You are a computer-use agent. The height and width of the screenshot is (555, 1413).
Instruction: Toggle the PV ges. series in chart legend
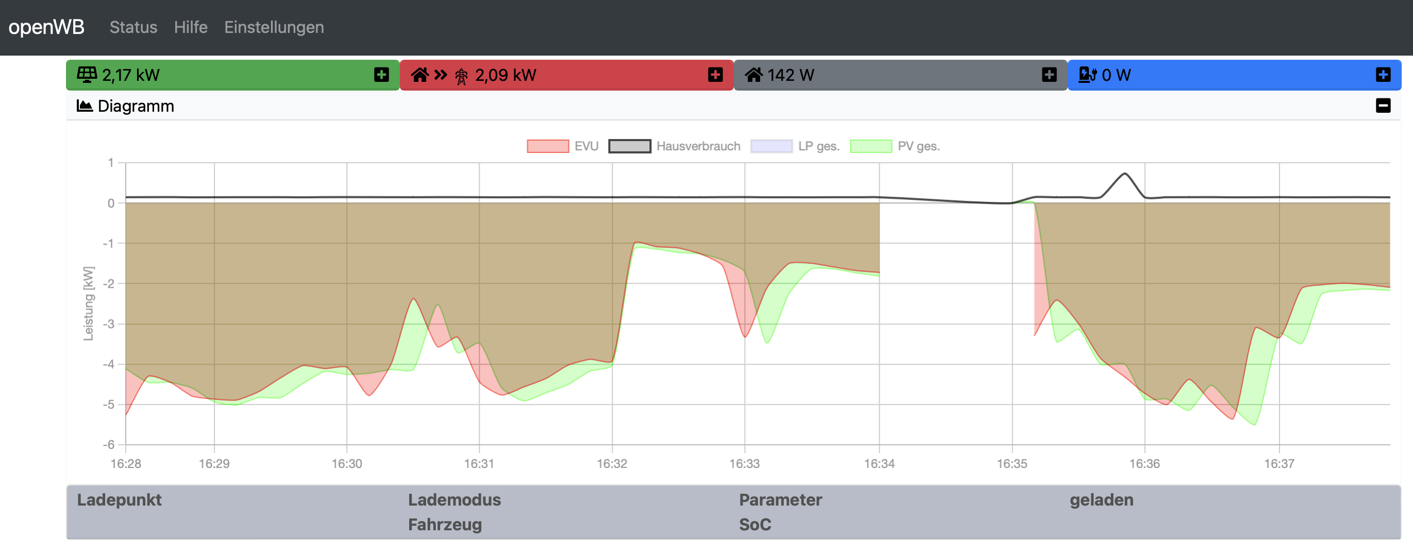click(895, 146)
